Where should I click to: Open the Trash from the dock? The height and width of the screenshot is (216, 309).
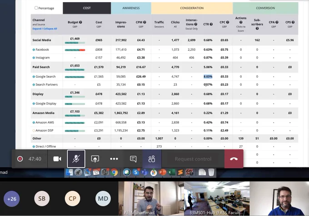click(x=211, y=172)
